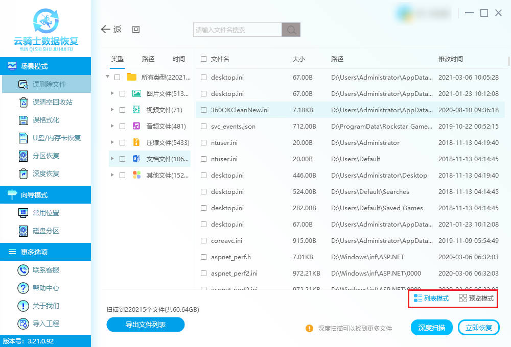Screen dimensions: 511x347
Task: Click the 深度扫描 button
Action: point(432,328)
